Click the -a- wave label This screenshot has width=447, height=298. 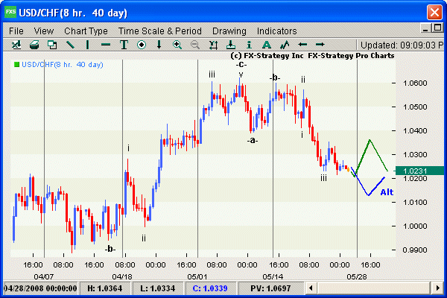253,140
